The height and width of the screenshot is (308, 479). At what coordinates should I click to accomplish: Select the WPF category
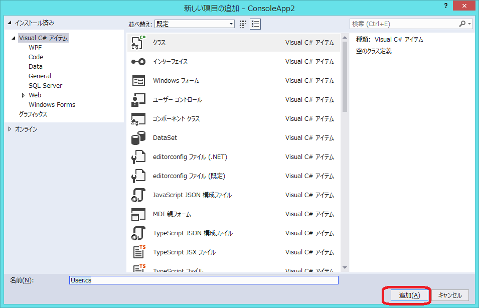(x=35, y=47)
